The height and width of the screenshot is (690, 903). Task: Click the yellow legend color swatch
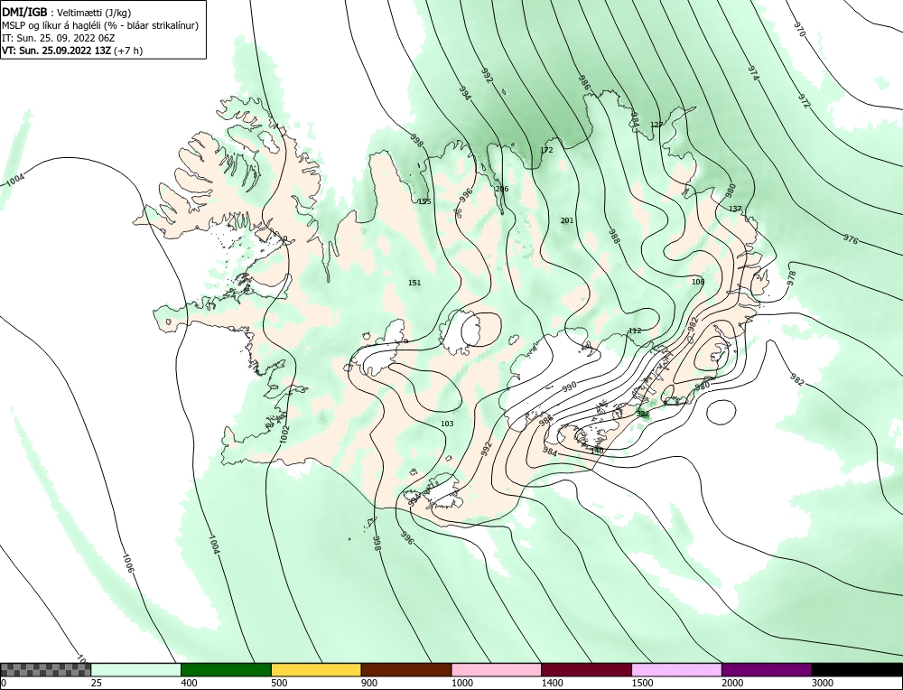coord(316,669)
